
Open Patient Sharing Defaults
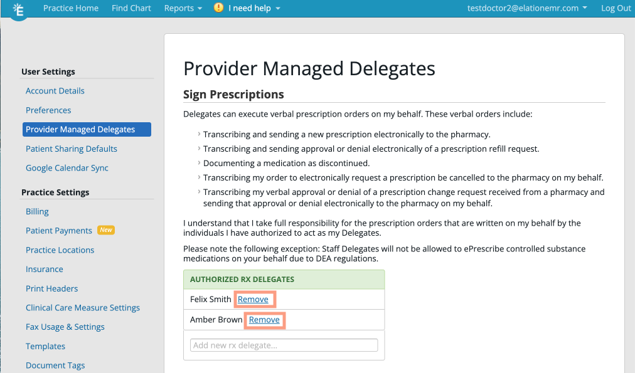(71, 149)
